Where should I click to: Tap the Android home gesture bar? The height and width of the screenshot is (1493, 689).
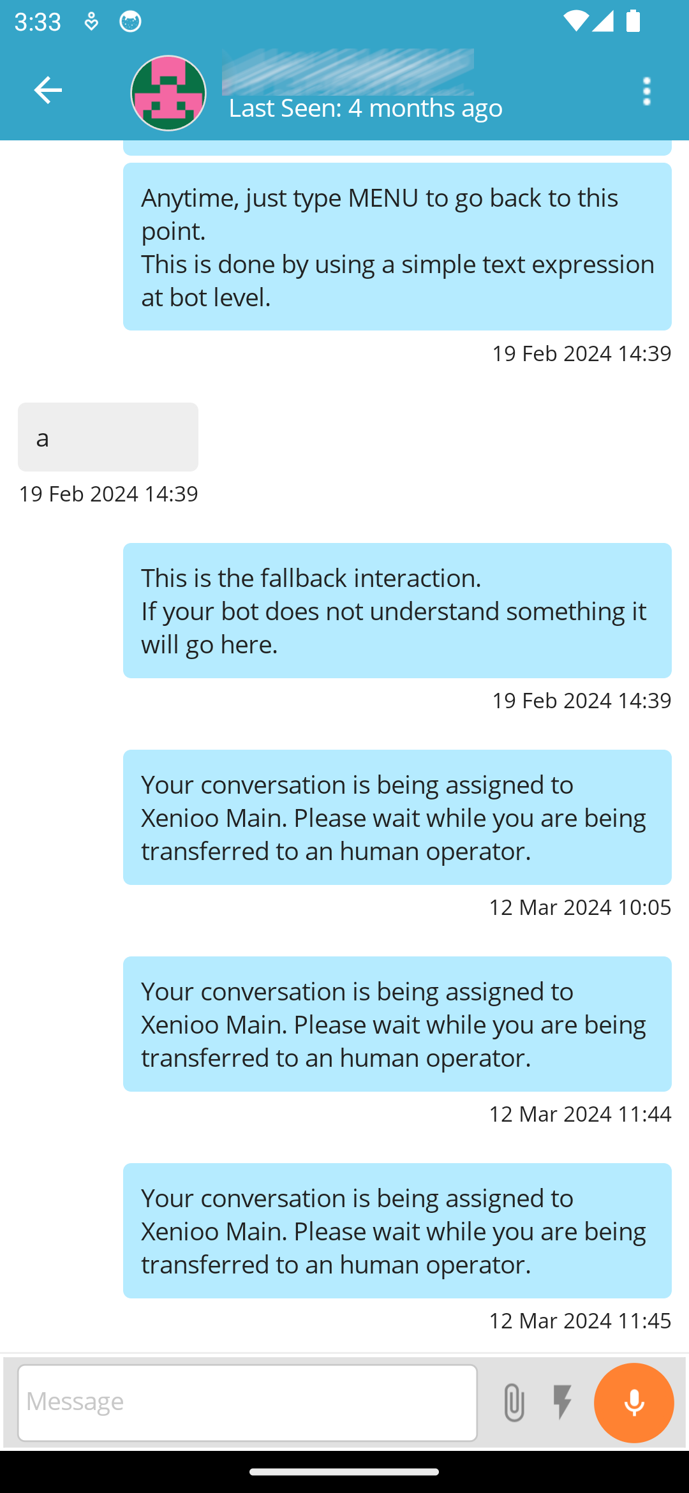tap(344, 1471)
